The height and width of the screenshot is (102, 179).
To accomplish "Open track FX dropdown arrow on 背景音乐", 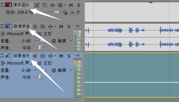I will click(x=55, y=56).
